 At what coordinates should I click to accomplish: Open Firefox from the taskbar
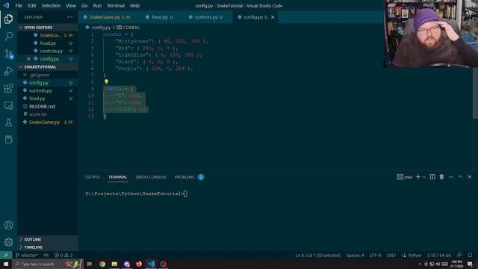(x=139, y=264)
